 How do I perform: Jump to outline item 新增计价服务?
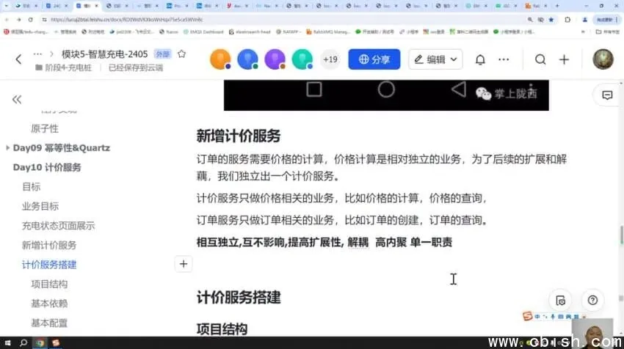tap(49, 246)
